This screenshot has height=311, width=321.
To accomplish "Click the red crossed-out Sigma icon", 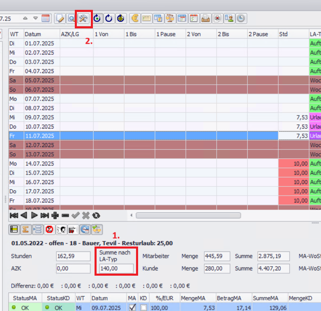I will tap(49, 229).
